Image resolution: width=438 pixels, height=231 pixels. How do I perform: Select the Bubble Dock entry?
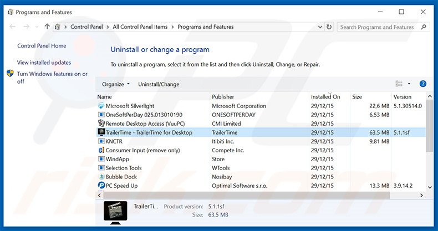121,177
